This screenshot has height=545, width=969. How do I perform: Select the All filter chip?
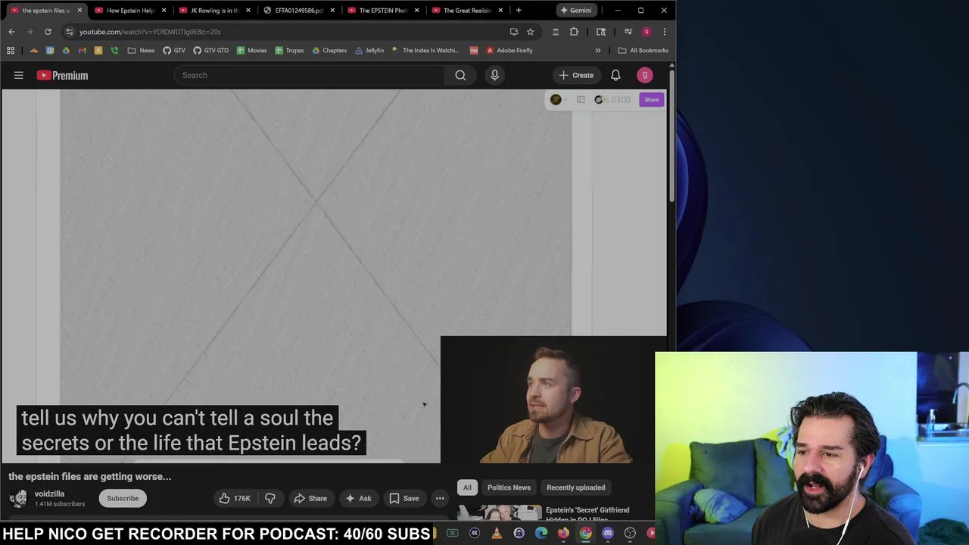(x=467, y=487)
